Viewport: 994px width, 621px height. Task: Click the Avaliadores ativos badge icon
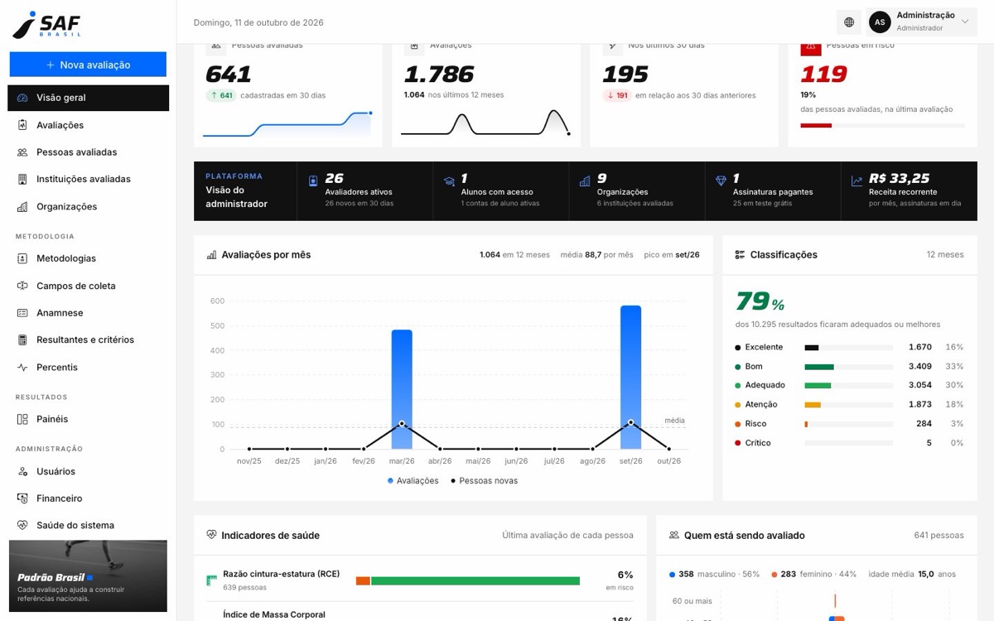pos(313,181)
